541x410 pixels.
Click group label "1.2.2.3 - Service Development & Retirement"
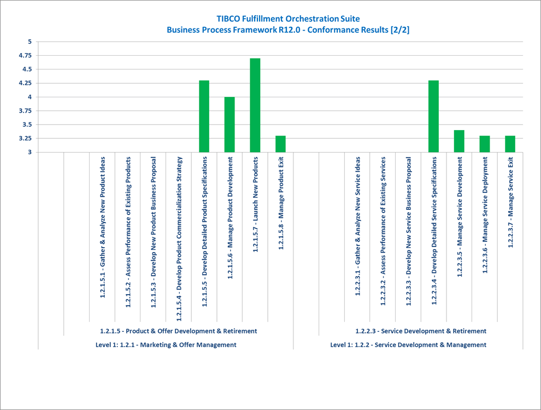pos(421,331)
